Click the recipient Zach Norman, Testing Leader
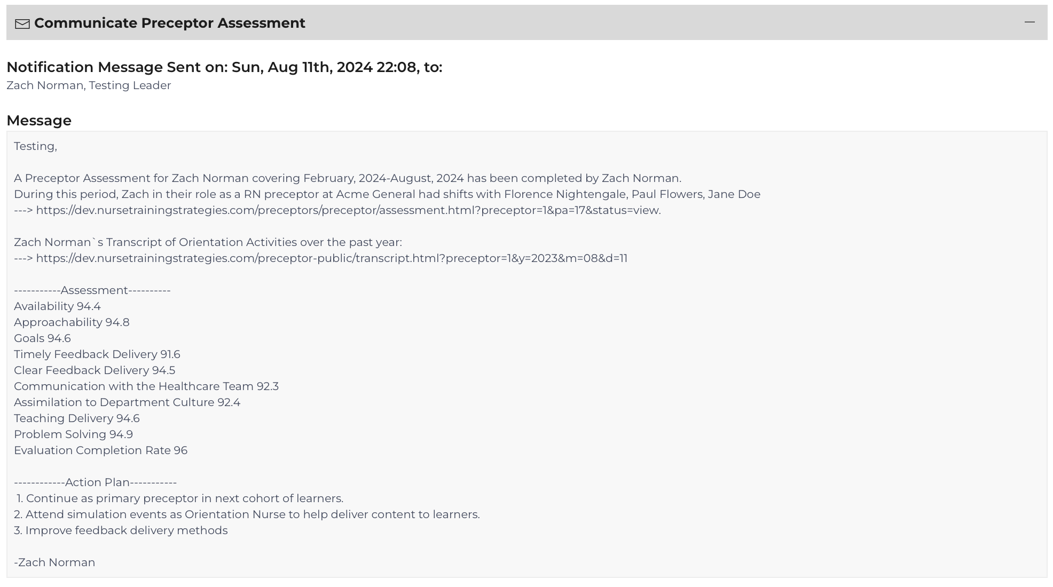Screen dimensions: 1053x587 pyautogui.click(x=89, y=85)
